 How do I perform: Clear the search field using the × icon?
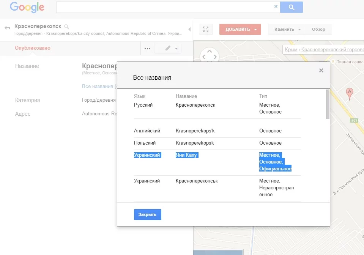pos(276,6)
